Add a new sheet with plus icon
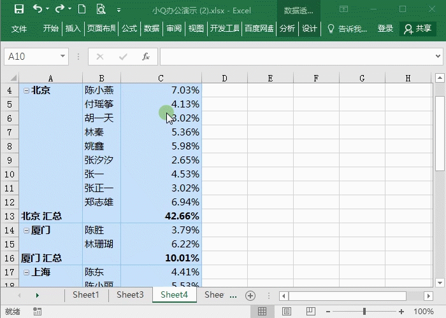446x318 pixels. [250, 296]
